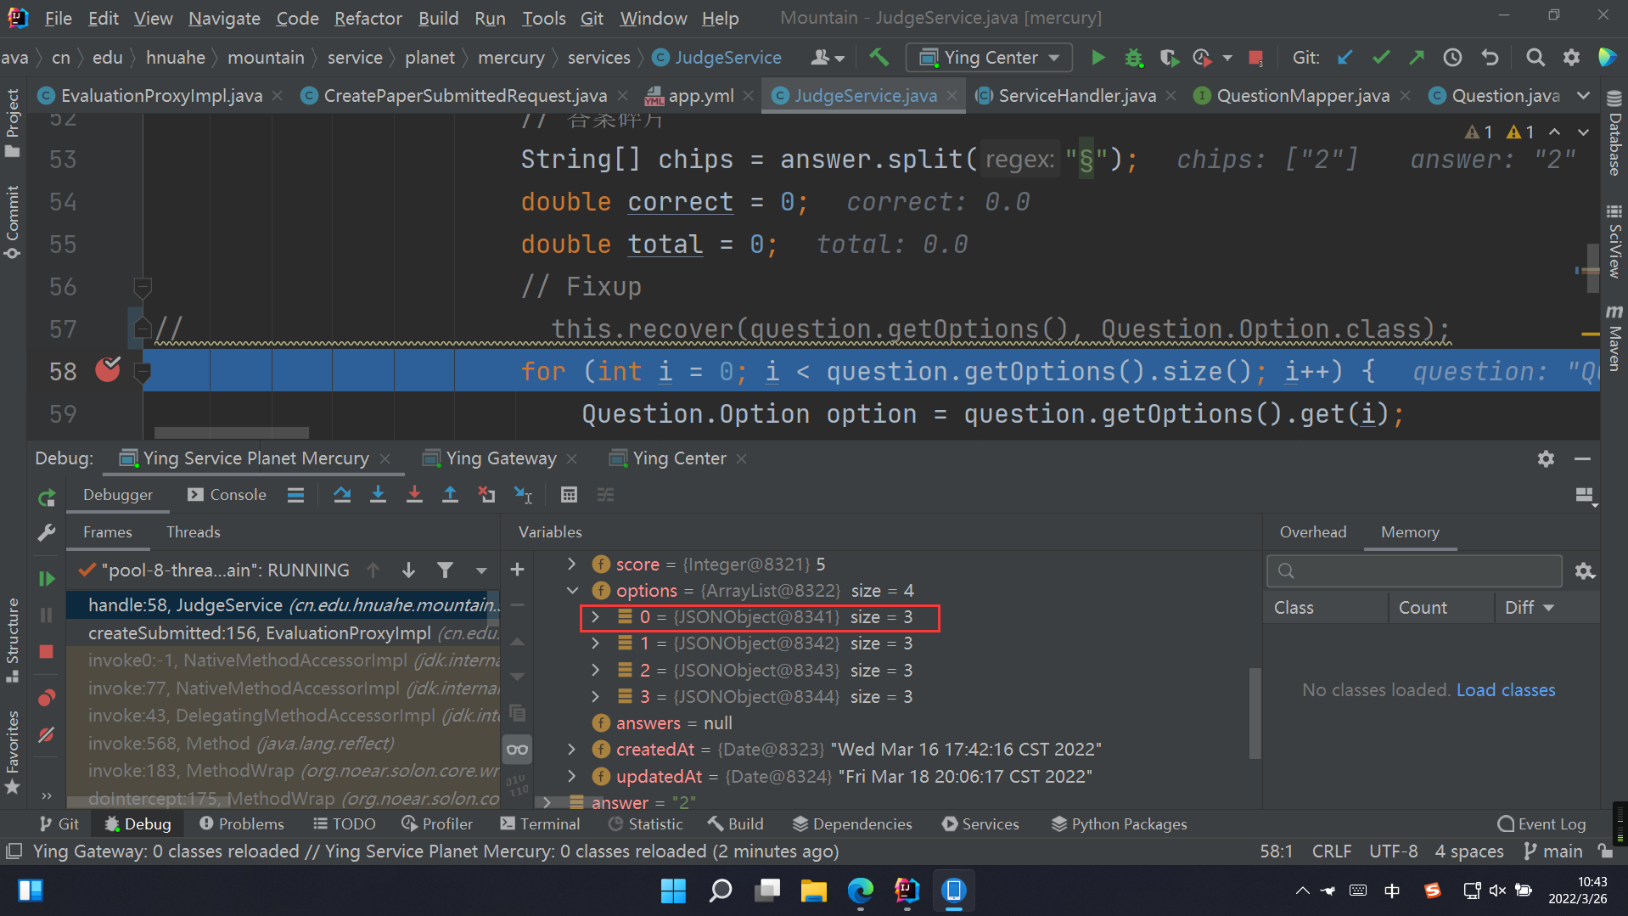
Task: Show hidden editor tabs dropdown
Action: (1583, 96)
